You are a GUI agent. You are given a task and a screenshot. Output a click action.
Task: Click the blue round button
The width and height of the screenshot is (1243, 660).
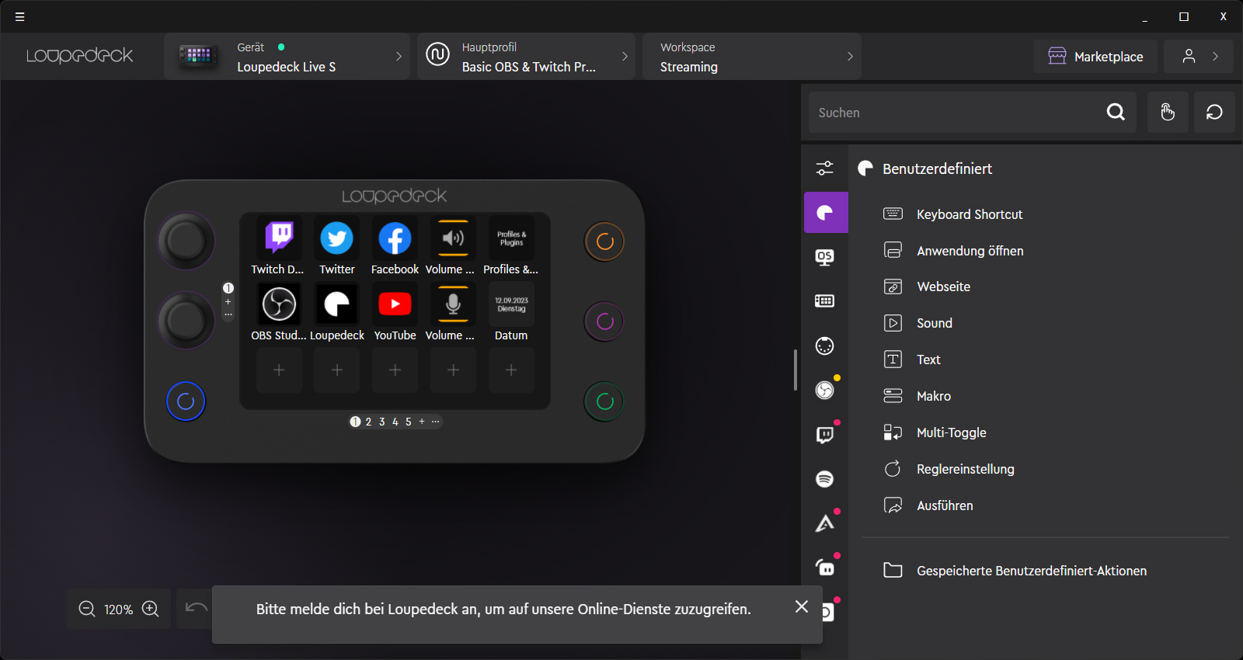(x=186, y=401)
